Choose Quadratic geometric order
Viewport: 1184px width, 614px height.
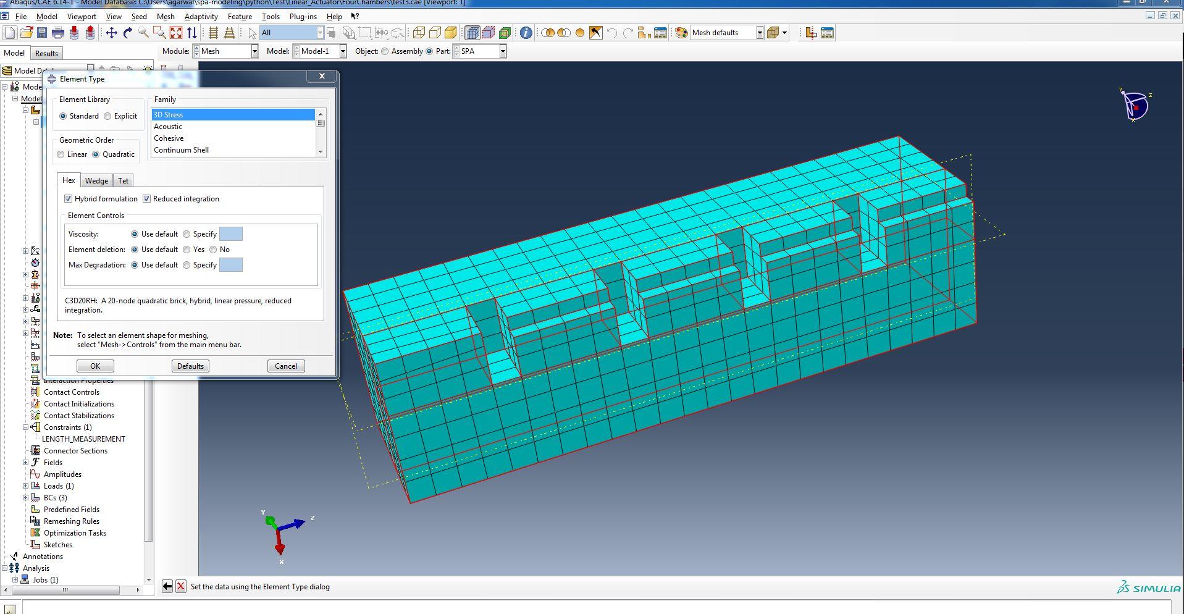coord(96,154)
